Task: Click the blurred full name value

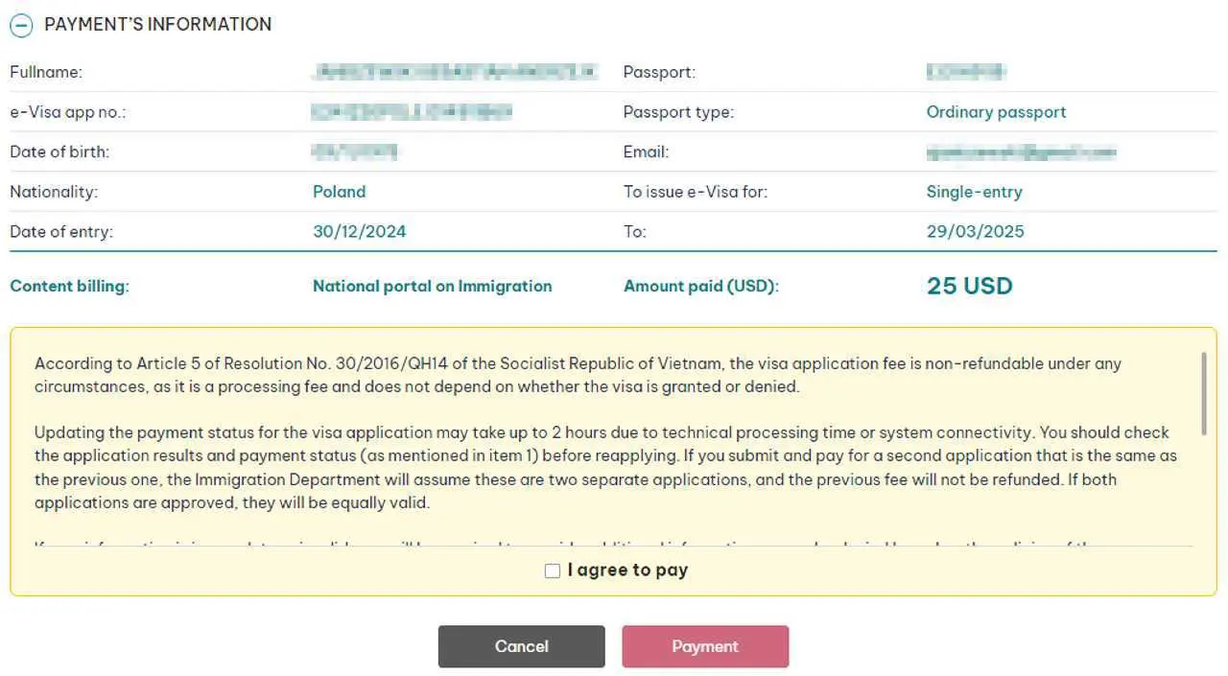Action: (455, 72)
